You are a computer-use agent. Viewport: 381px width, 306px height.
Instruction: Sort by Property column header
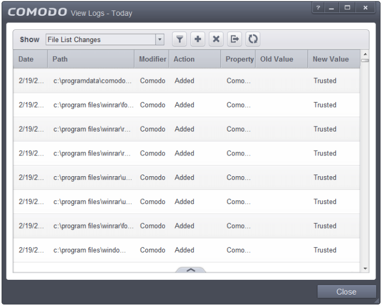(238, 59)
